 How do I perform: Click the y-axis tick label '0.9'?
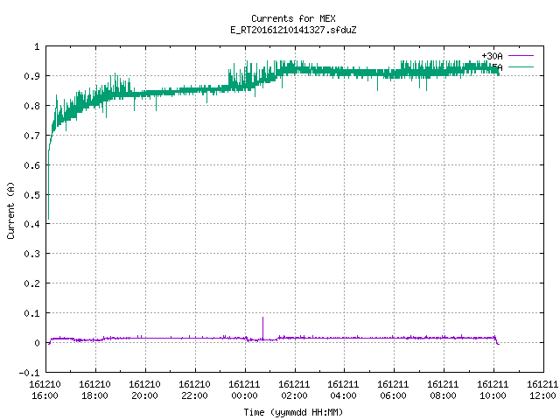[x=31, y=76]
